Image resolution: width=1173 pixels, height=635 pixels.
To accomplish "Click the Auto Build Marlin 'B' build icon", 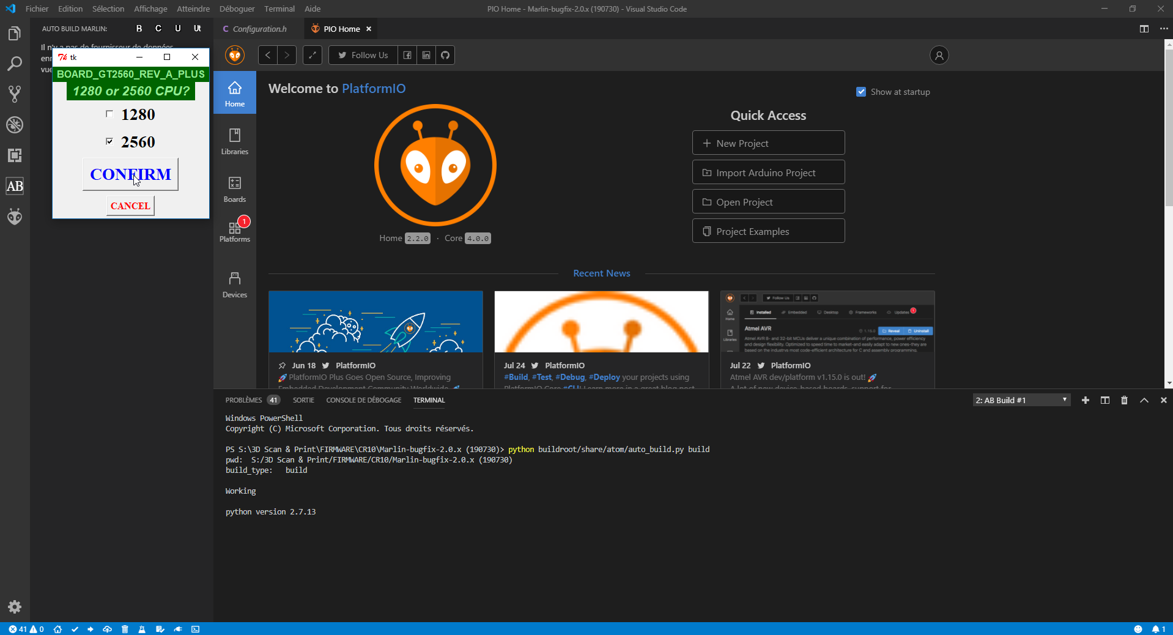I will pyautogui.click(x=139, y=29).
